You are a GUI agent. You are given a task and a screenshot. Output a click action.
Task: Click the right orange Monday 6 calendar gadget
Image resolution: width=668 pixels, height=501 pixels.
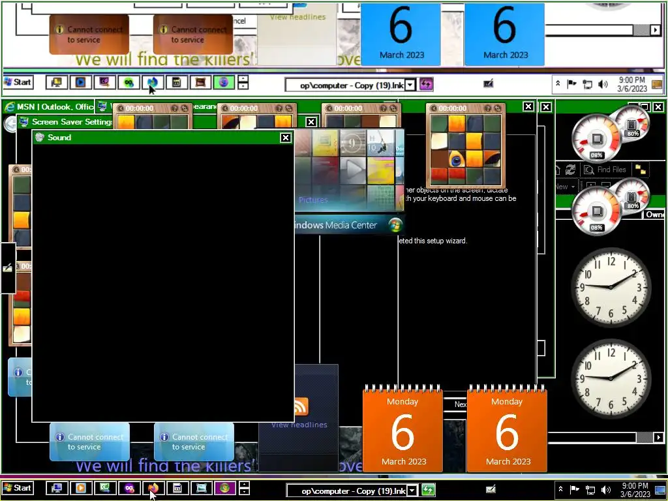507,428
